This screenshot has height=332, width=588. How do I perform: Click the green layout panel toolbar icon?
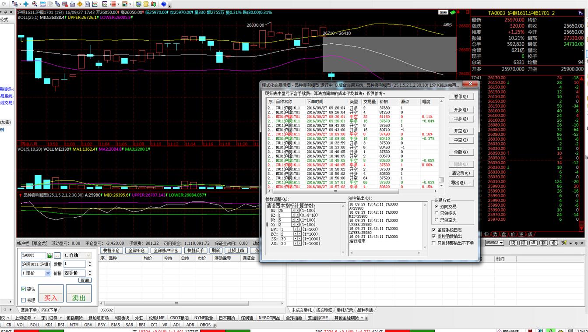124,4
